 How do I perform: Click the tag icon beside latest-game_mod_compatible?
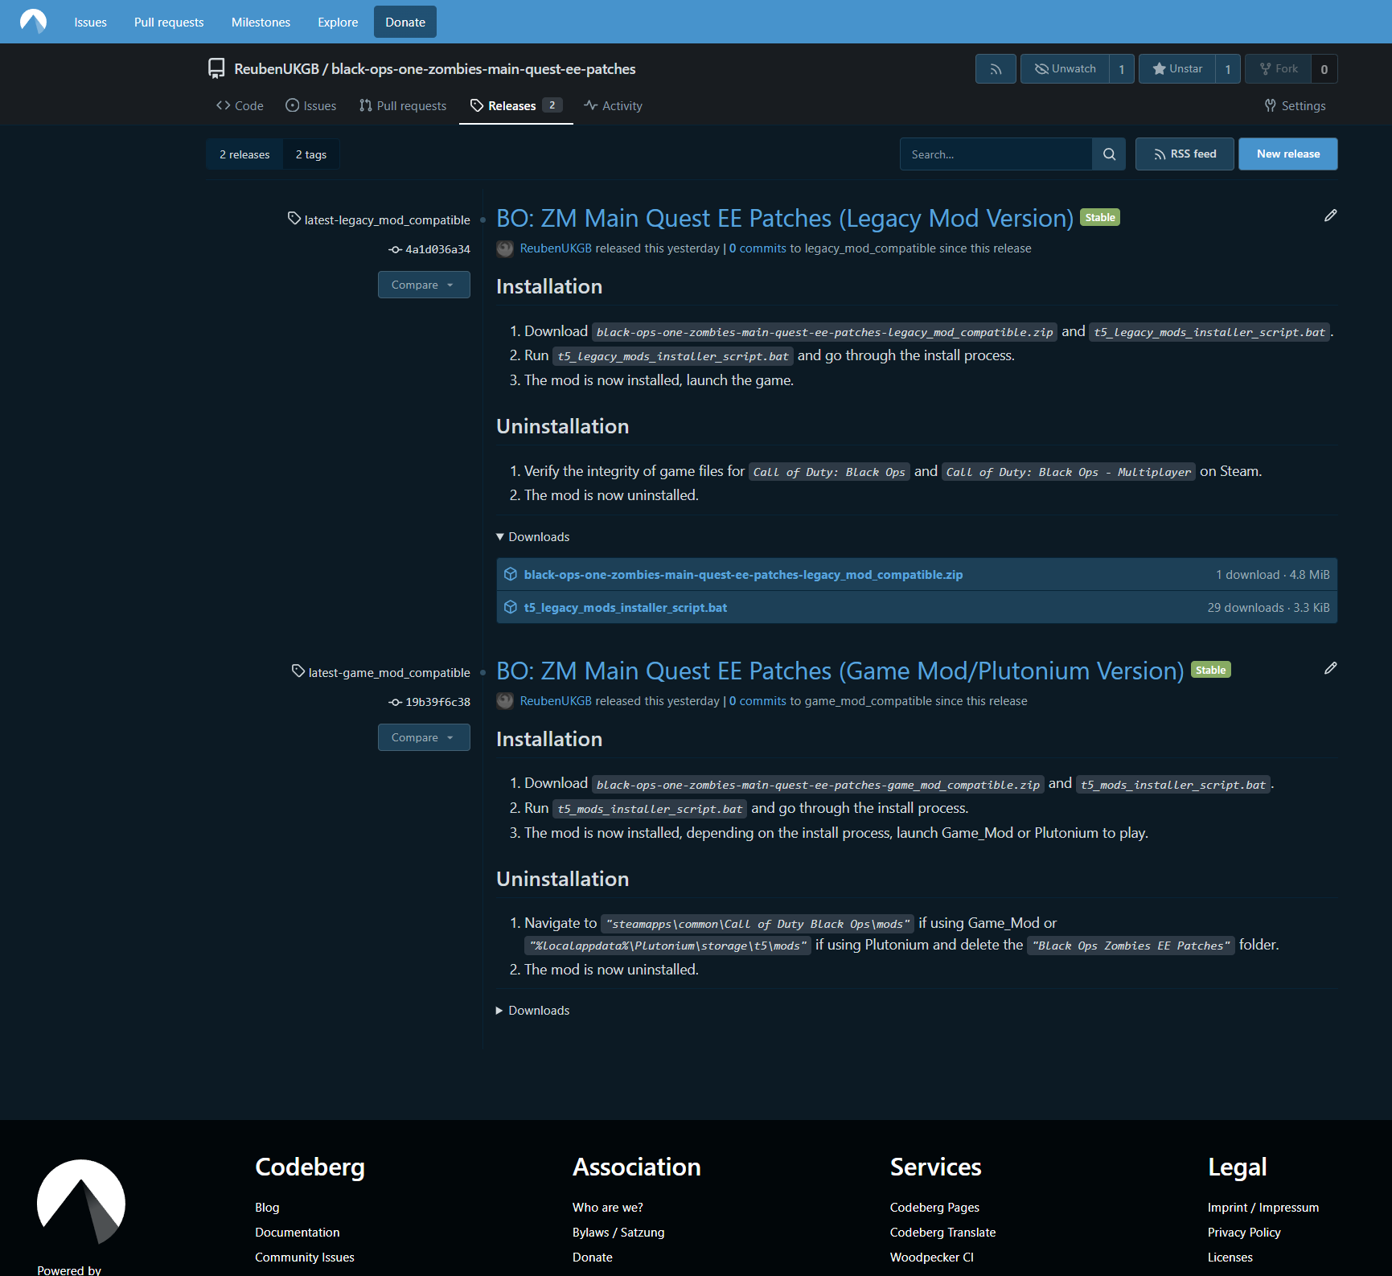coord(298,671)
